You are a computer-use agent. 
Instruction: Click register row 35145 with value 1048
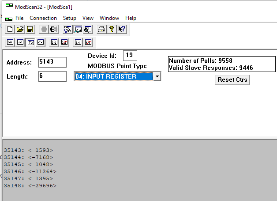click(28, 164)
